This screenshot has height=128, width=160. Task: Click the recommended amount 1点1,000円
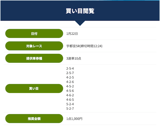[x=74, y=119]
